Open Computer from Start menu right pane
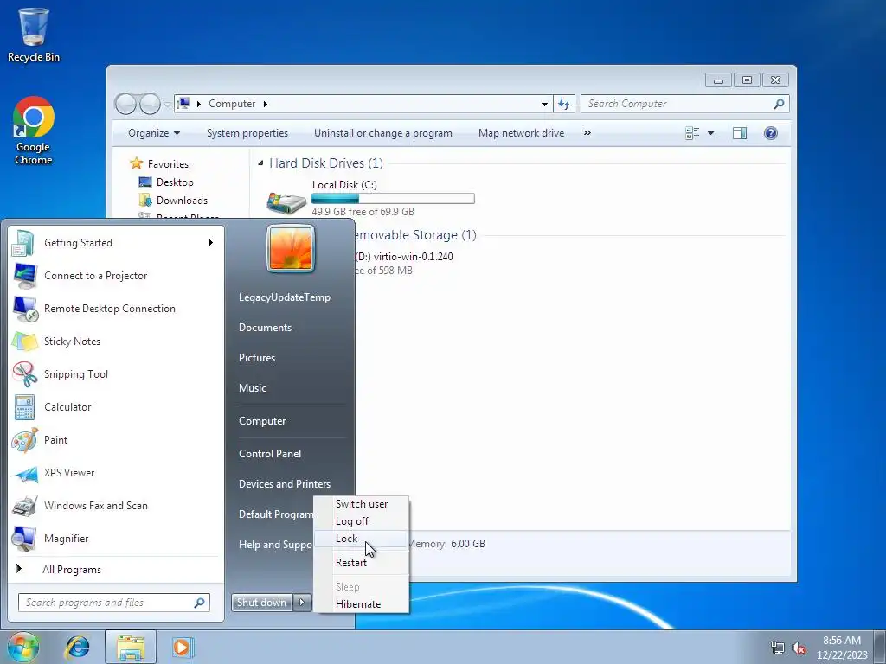This screenshot has height=664, width=886. (261, 421)
